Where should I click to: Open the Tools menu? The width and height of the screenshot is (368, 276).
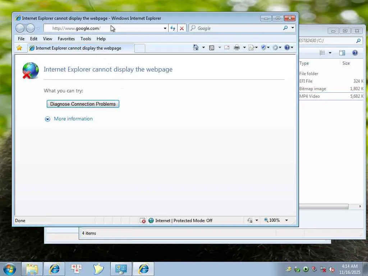coord(86,39)
